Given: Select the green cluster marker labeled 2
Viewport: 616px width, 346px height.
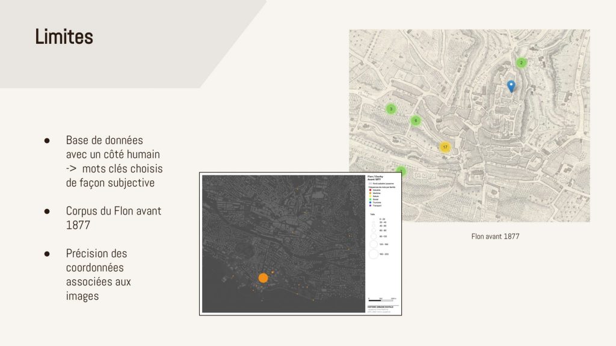Looking at the screenshot, I should [522, 62].
